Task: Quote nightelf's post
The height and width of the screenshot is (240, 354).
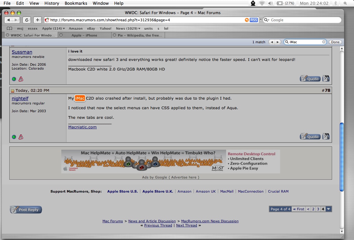Action: point(310,136)
